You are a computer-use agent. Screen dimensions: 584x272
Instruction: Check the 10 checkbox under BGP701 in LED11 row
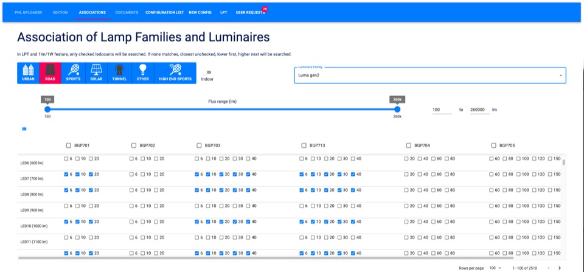[x=78, y=237]
